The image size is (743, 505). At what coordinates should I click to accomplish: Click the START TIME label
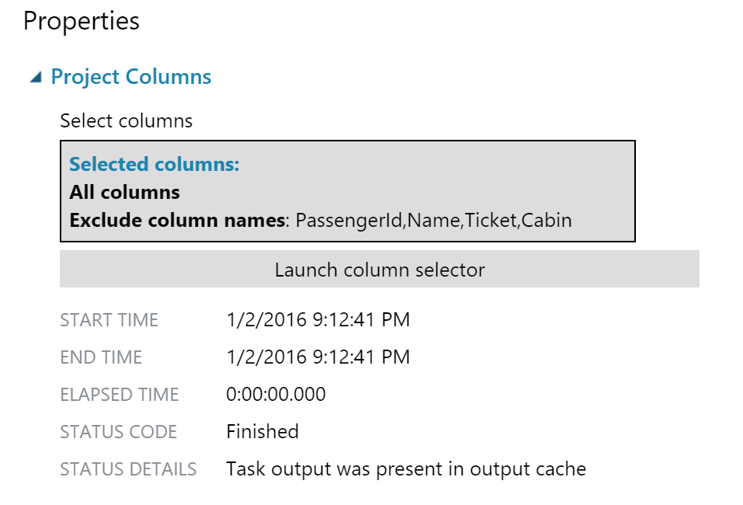point(109,320)
